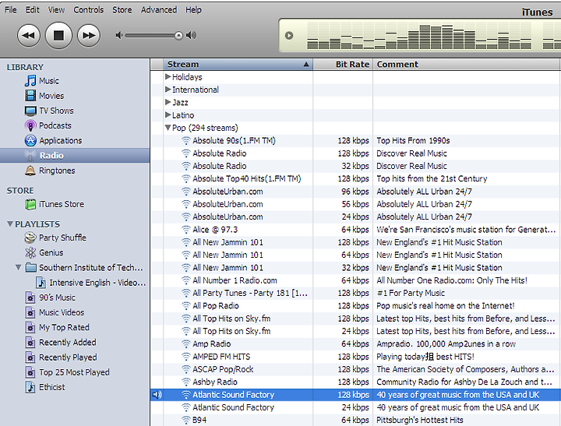Click the low volume speaker icon
The width and height of the screenshot is (561, 426).
click(119, 35)
